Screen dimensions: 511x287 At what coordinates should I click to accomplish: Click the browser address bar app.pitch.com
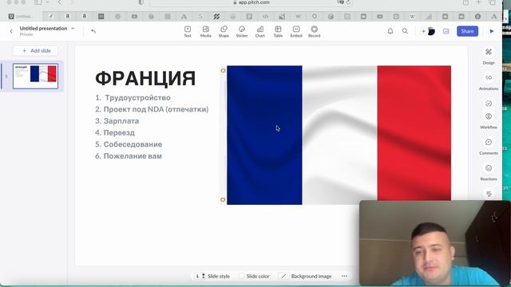pyautogui.click(x=251, y=2)
